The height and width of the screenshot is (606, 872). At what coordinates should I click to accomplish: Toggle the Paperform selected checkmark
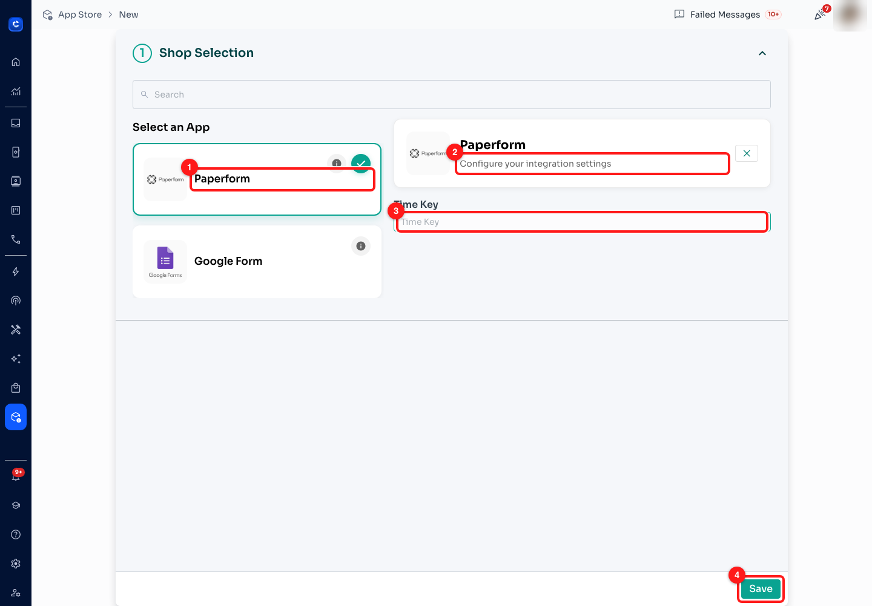pos(361,163)
